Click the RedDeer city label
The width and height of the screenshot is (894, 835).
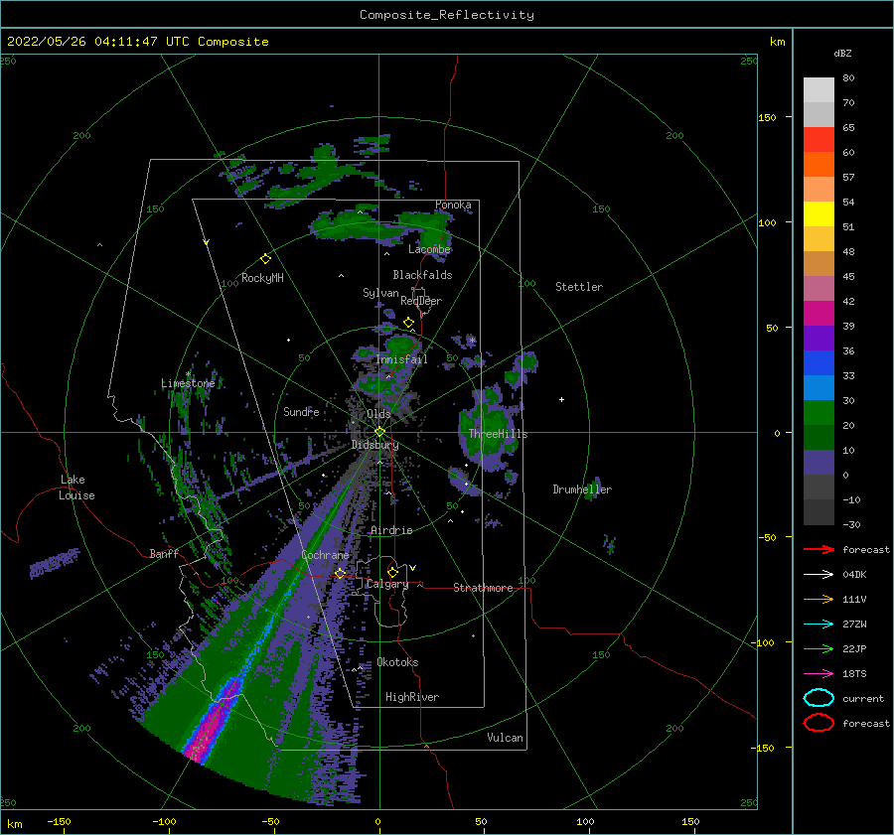[421, 301]
